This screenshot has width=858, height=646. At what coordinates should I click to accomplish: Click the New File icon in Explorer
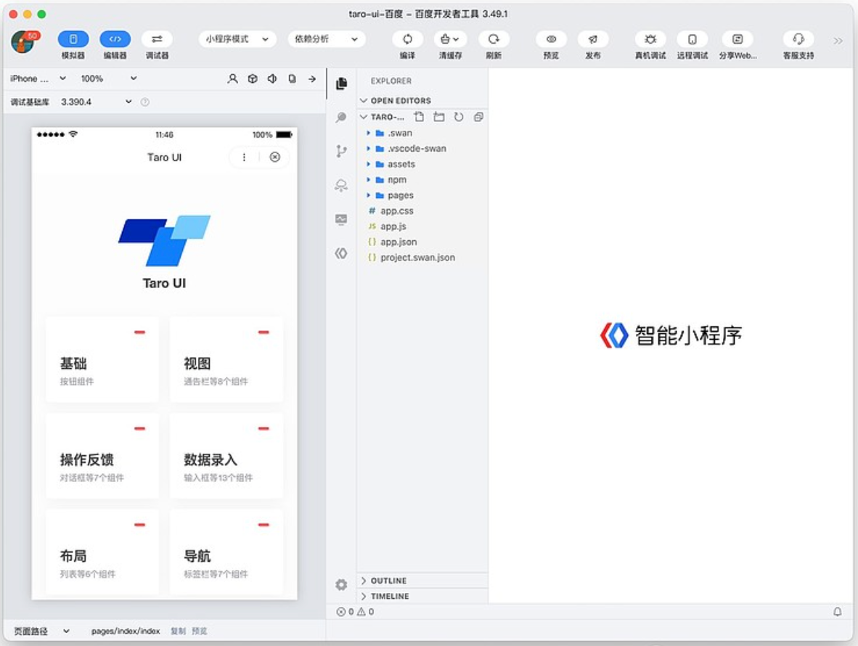point(419,117)
